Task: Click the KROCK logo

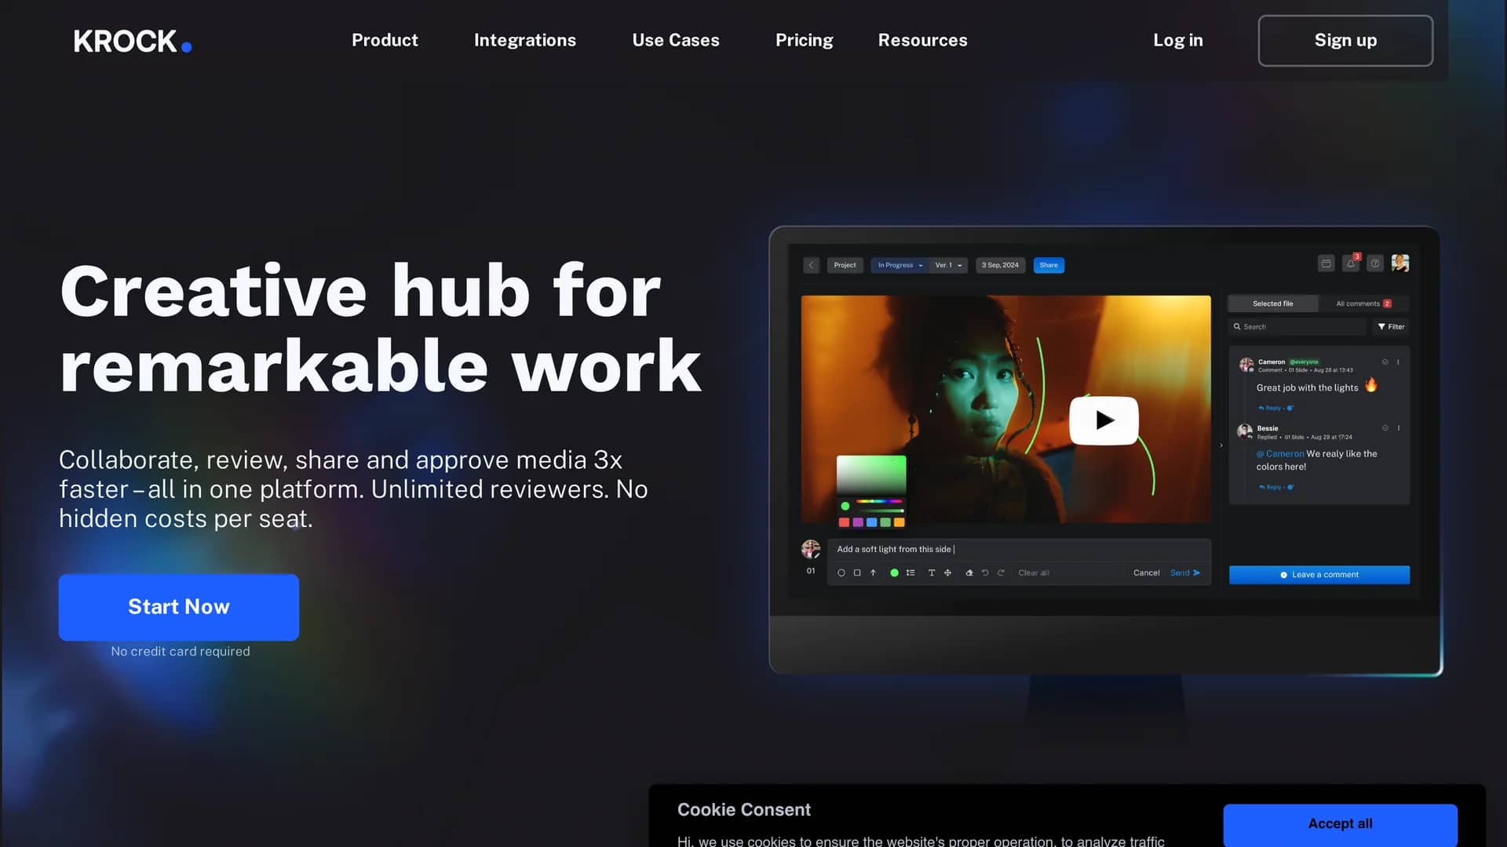Action: 133,41
